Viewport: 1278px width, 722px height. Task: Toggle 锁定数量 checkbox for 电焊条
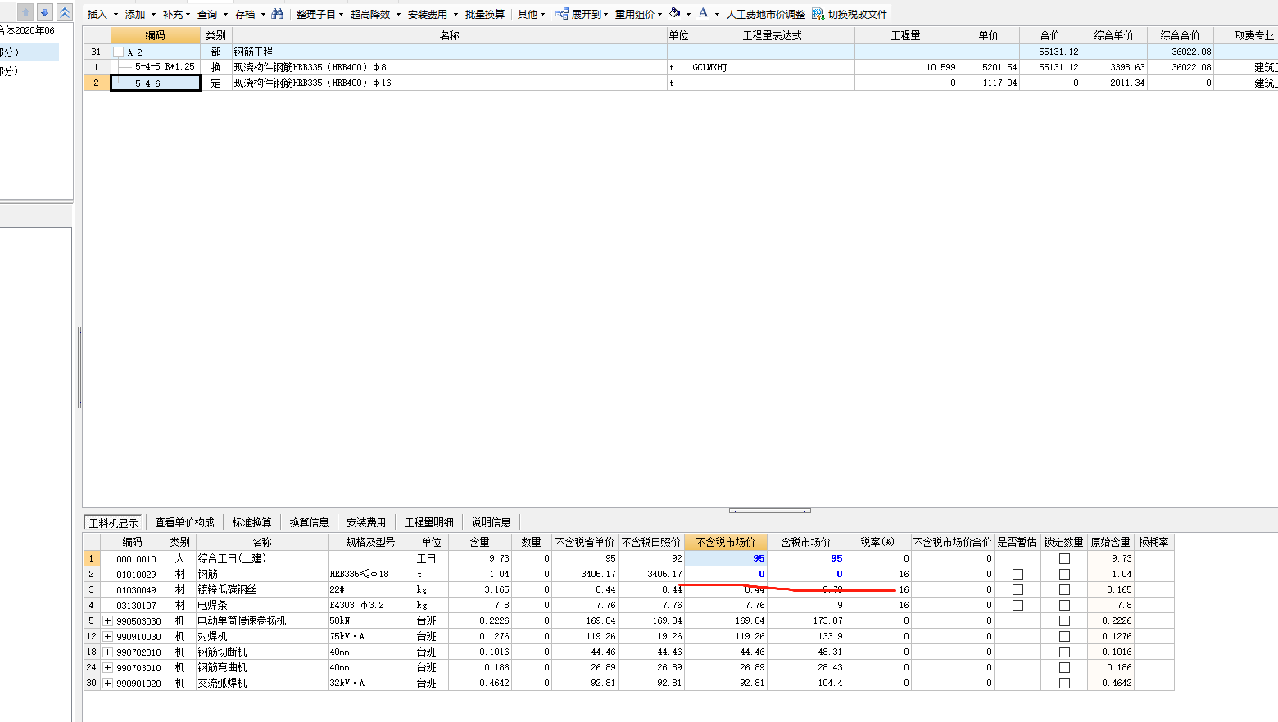pos(1064,605)
